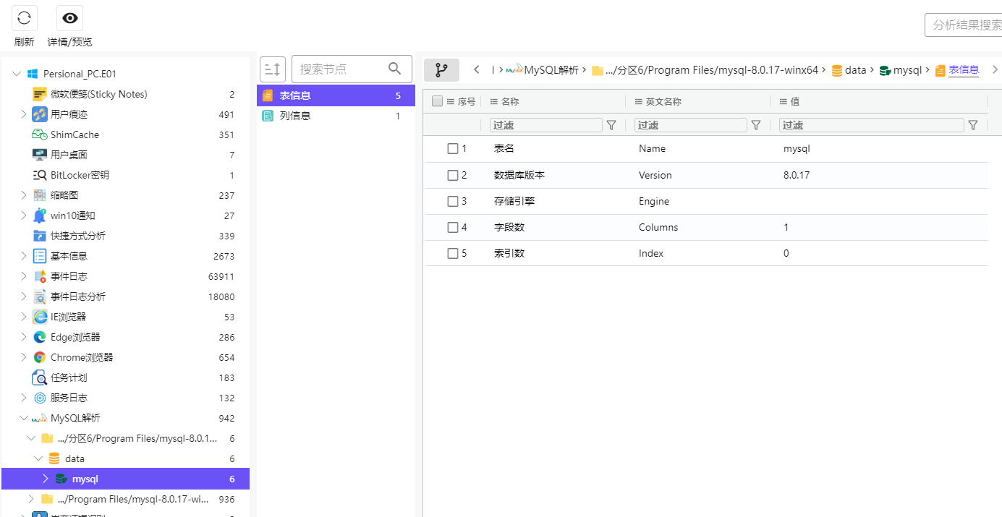Click MySQL解析 in the breadcrumb path
Image resolution: width=1002 pixels, height=517 pixels.
click(551, 70)
